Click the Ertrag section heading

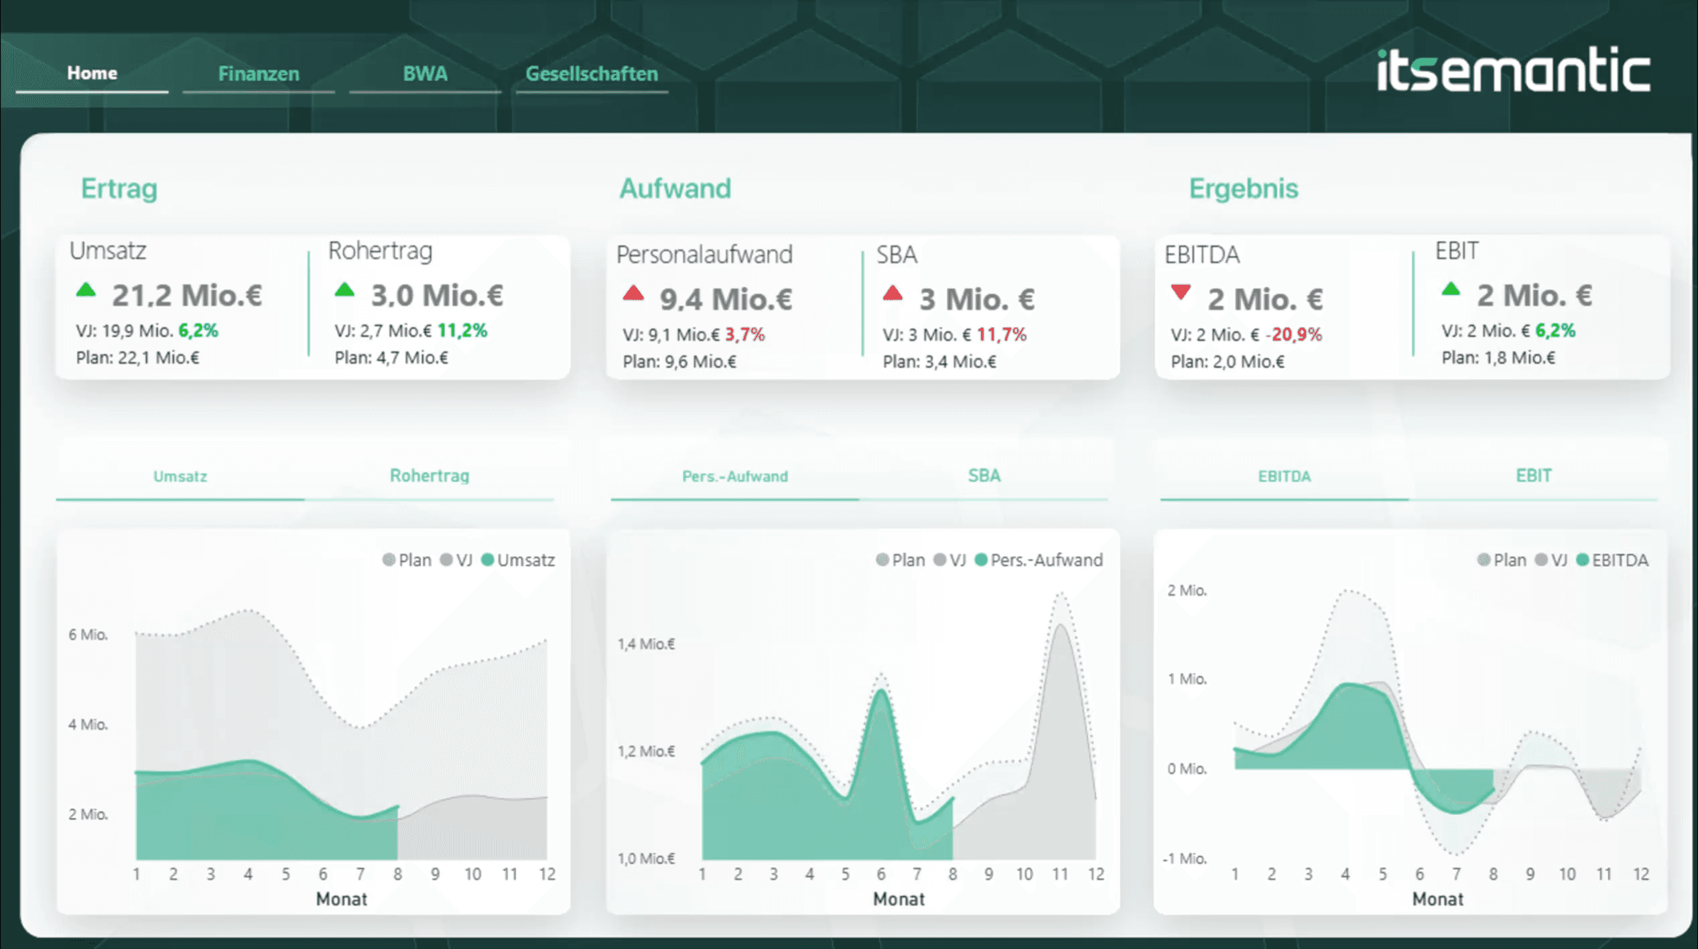[x=119, y=189]
